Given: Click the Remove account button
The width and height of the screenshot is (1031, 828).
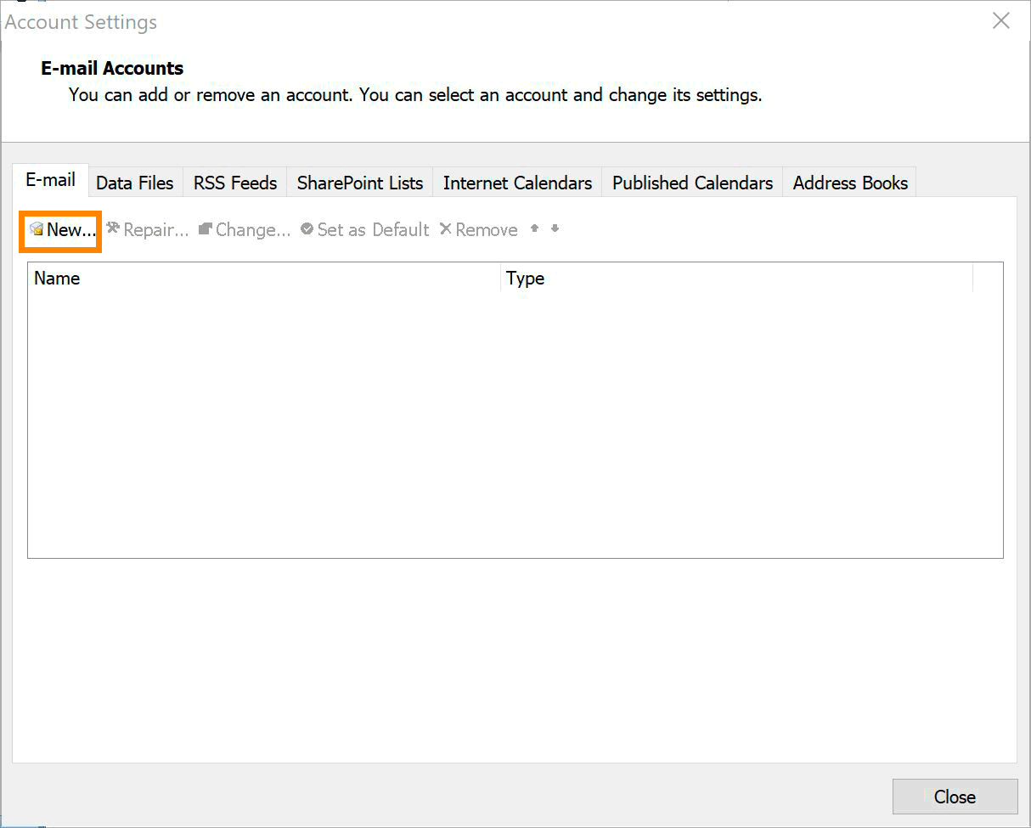Looking at the screenshot, I should pos(478,229).
